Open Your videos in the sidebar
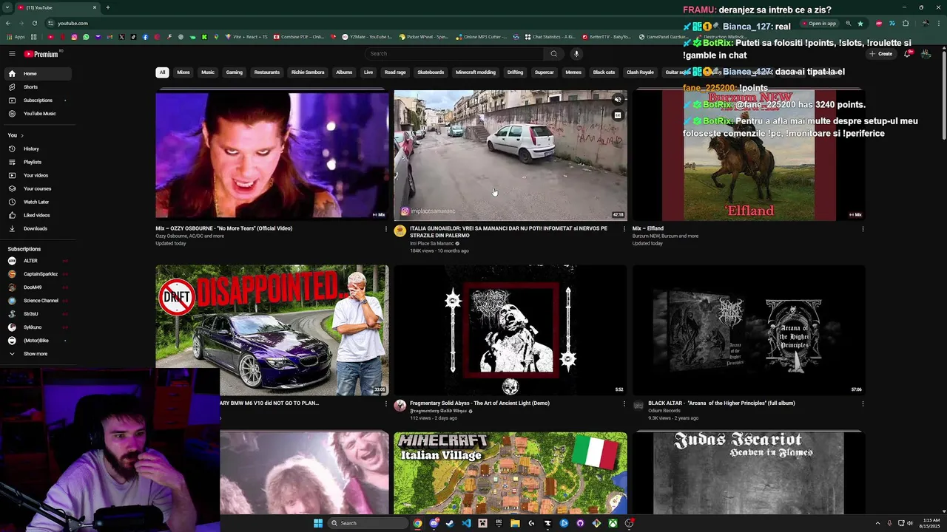 [36, 175]
